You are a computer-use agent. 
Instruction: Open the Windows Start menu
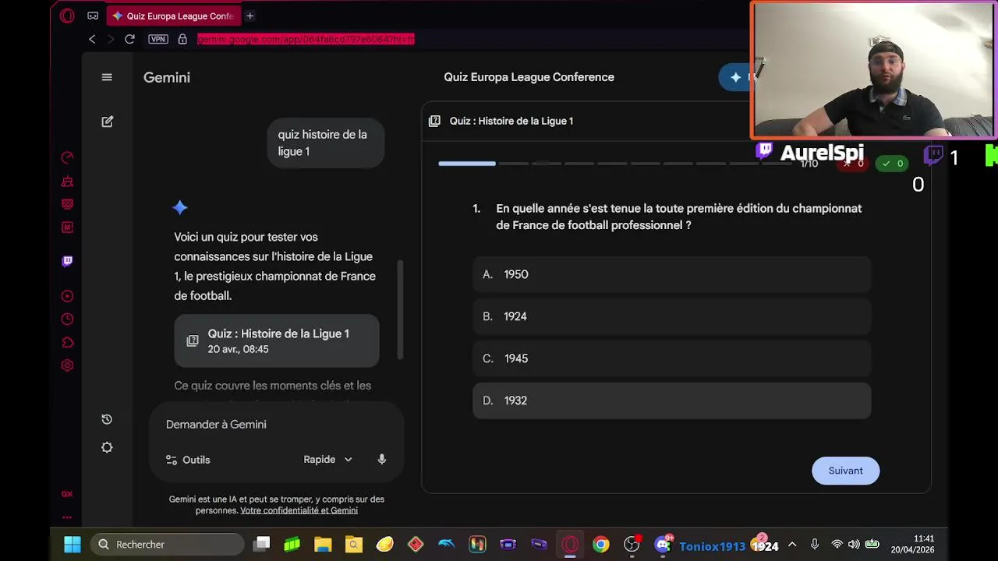(73, 545)
